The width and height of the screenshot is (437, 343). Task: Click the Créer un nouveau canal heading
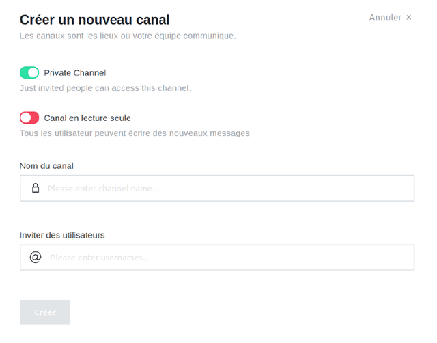tap(95, 20)
